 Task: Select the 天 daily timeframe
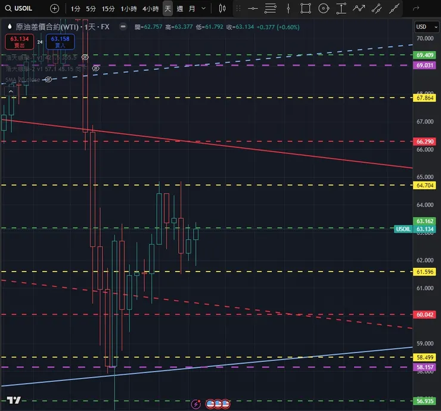point(167,9)
